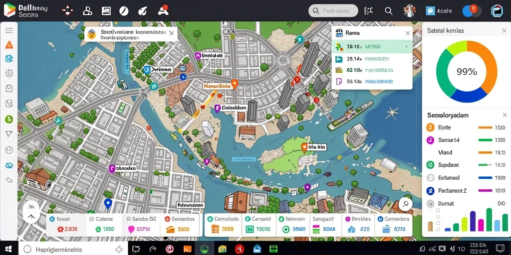The width and height of the screenshot is (511, 255).
Task: Click the clock icon in left sidebar
Action: [x=9, y=150]
